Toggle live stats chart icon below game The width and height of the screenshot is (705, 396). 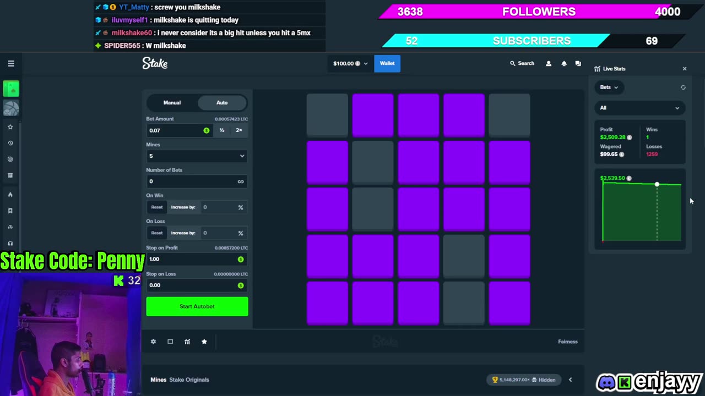tap(187, 342)
